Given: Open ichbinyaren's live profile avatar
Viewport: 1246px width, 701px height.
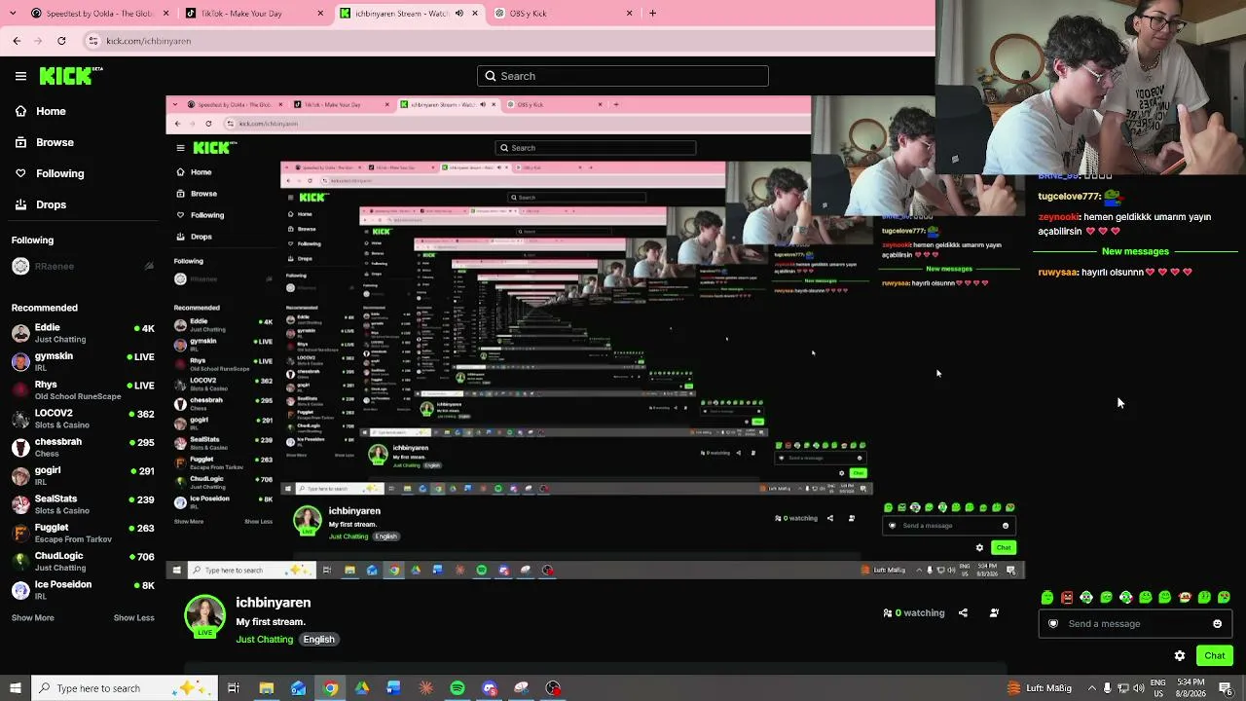Looking at the screenshot, I should [x=204, y=616].
